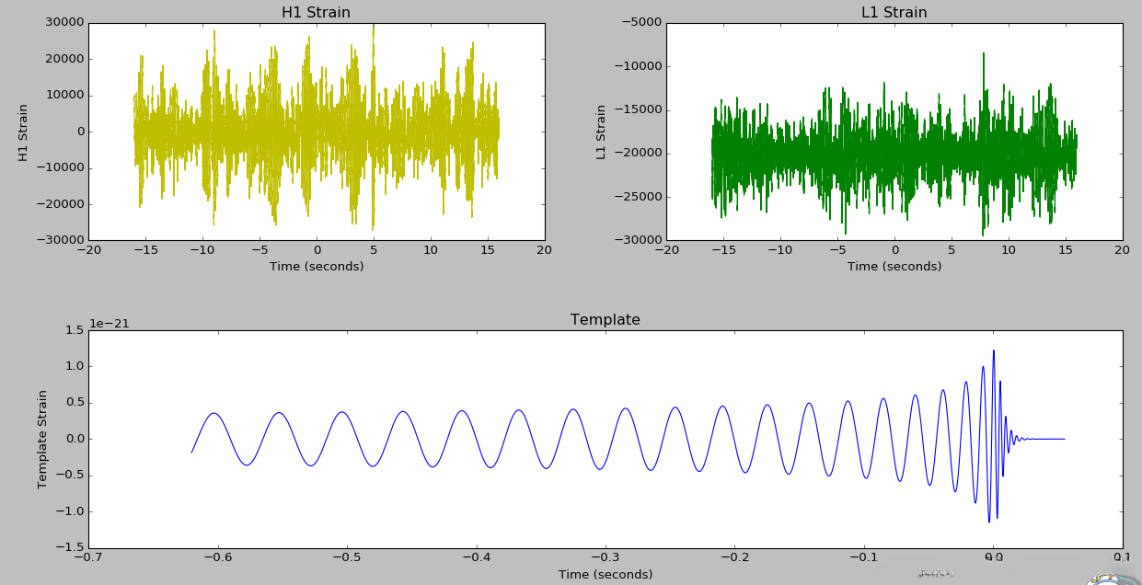This screenshot has height=585, width=1142.
Task: Click the −20 tick on H1 x-axis
Action: pyautogui.click(x=88, y=249)
